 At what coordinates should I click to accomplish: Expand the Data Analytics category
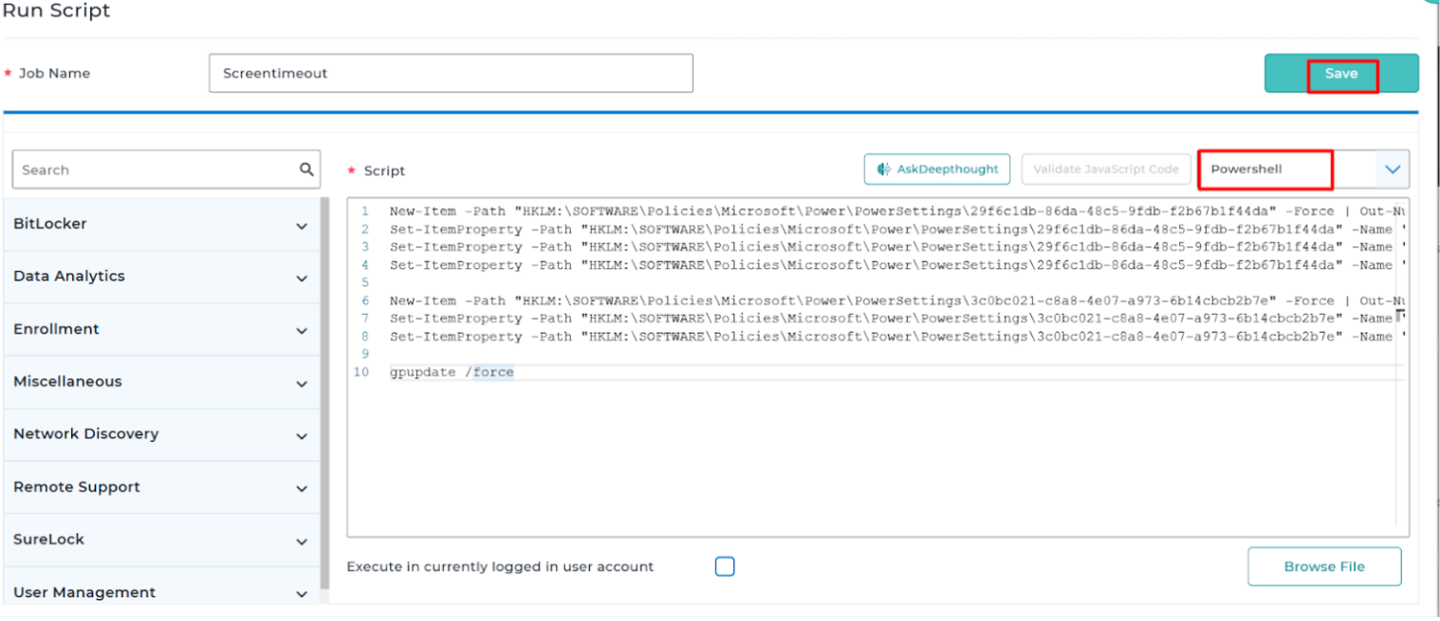point(301,279)
